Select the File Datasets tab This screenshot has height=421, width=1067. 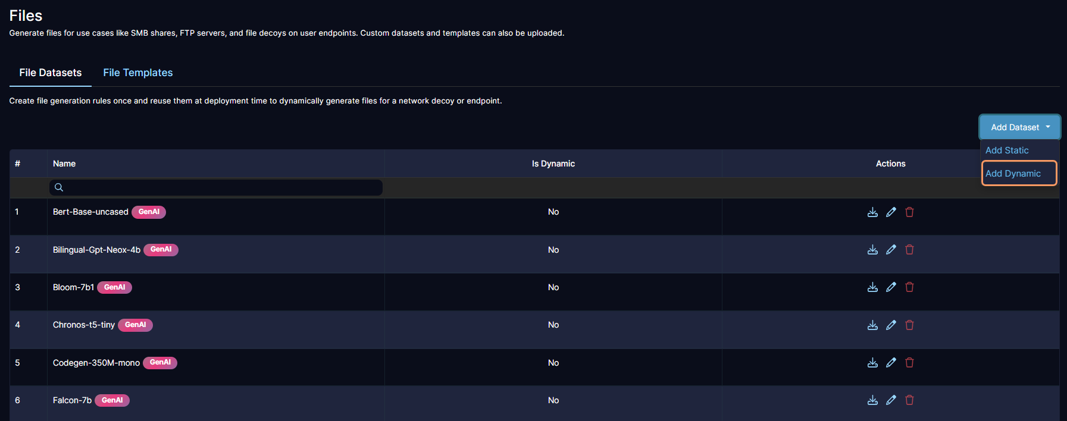coord(50,72)
